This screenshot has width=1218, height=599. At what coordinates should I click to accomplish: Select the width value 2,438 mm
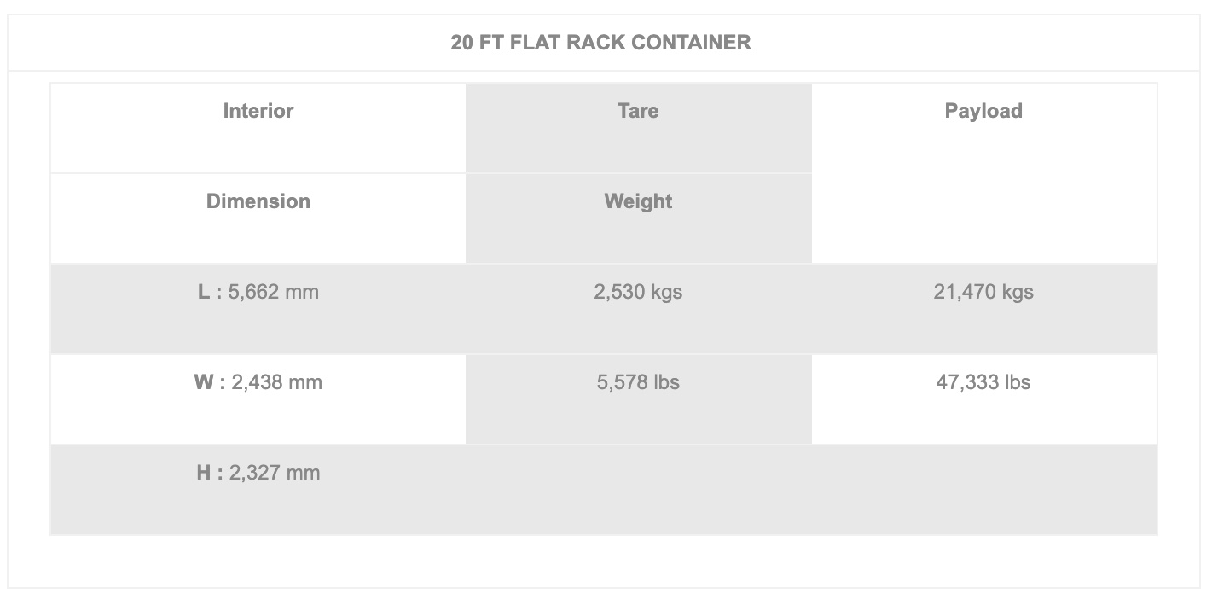pos(277,382)
